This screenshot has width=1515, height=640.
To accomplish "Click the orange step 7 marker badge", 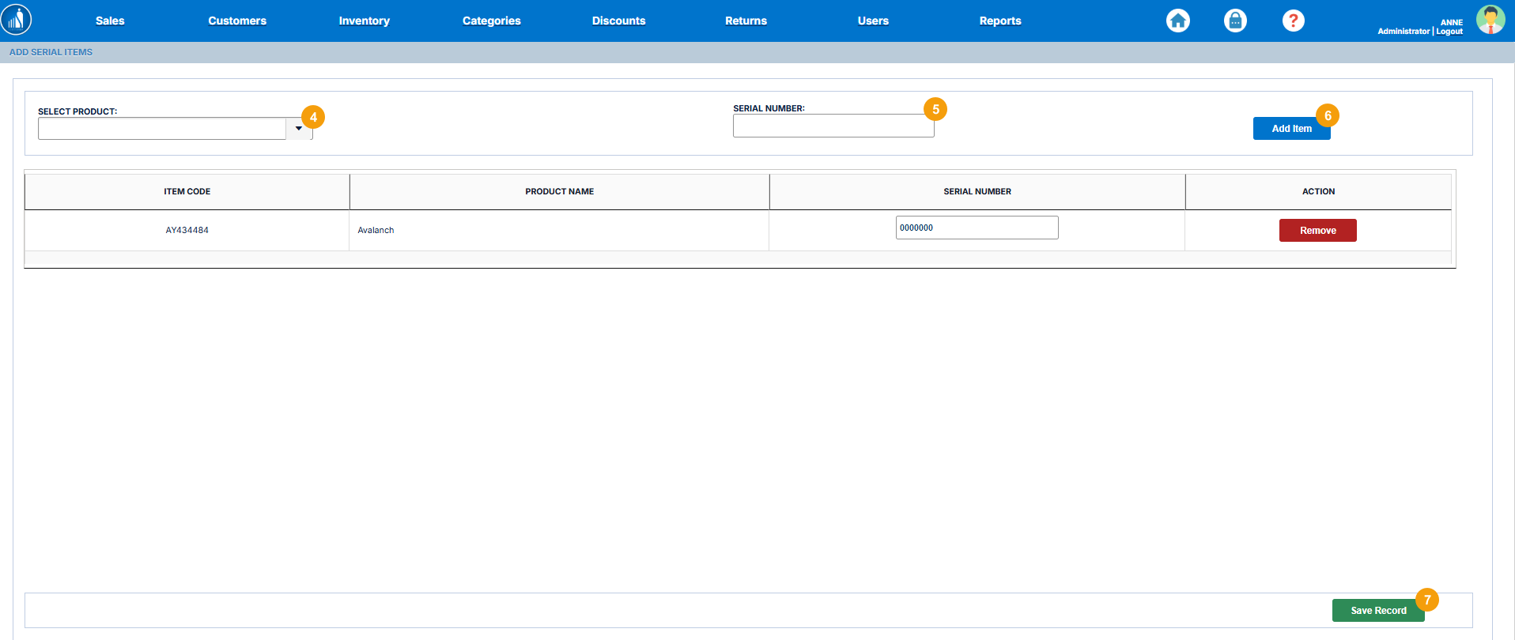I will pyautogui.click(x=1427, y=600).
